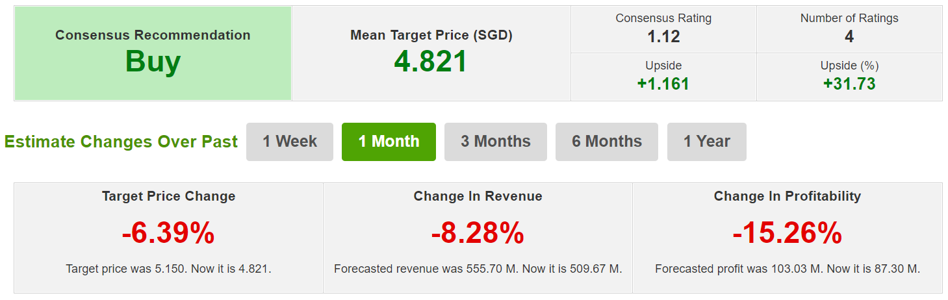Click the green Buy recommendation text
The height and width of the screenshot is (300, 948).
tap(153, 62)
